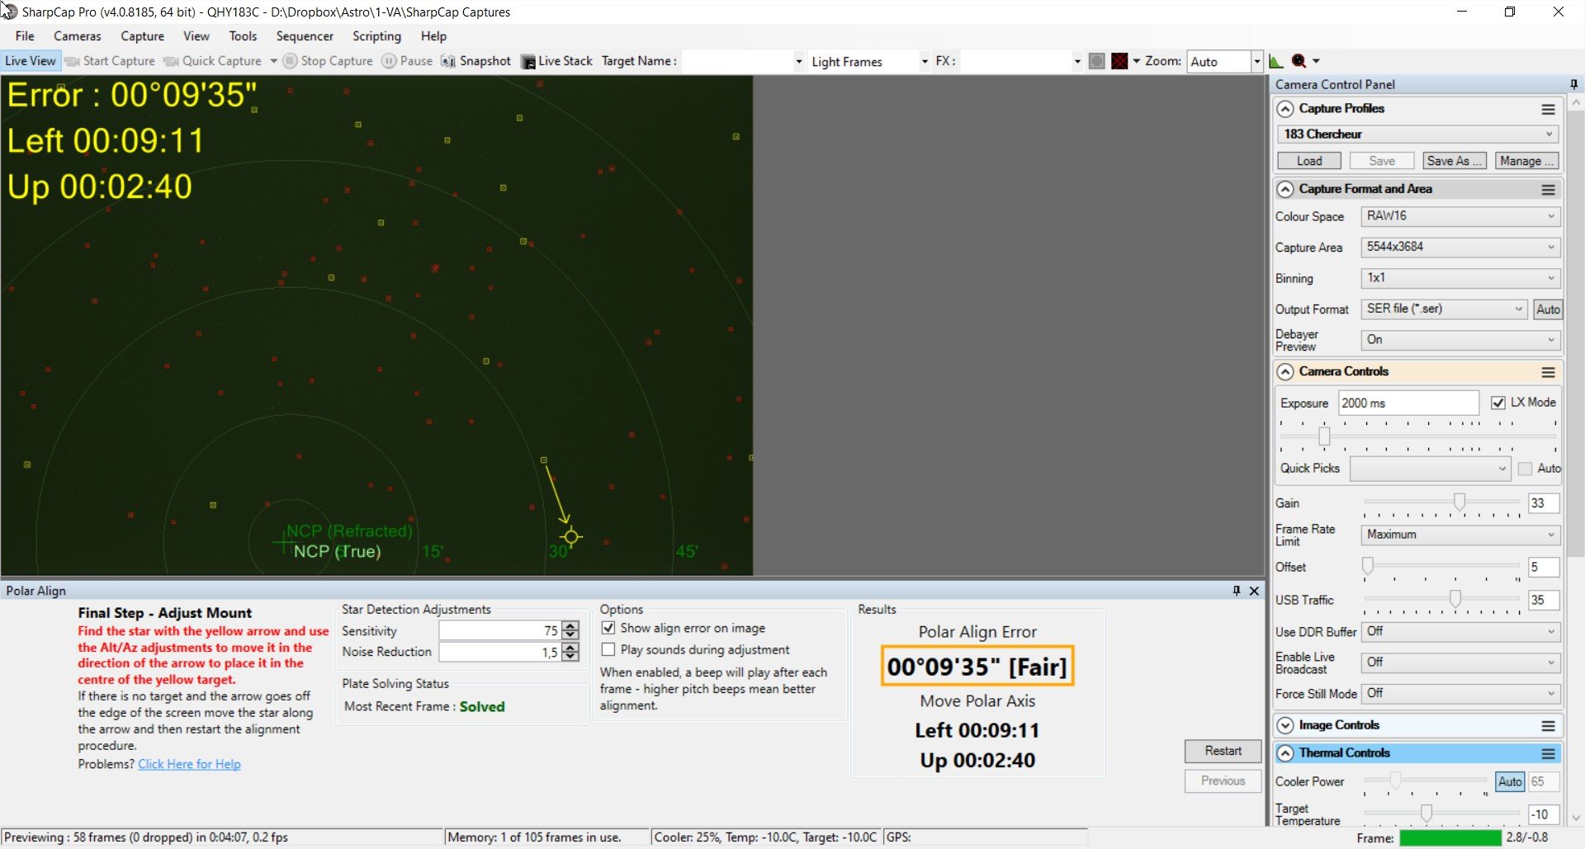Open Image Controls section hamburger menu
The image size is (1585, 849).
tap(1548, 726)
